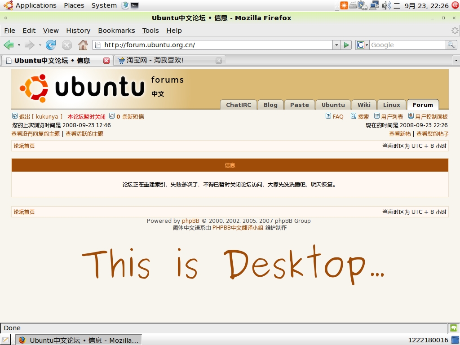The image size is (460, 345).
Task: Open the ChatIRC site tab
Action: pos(239,105)
